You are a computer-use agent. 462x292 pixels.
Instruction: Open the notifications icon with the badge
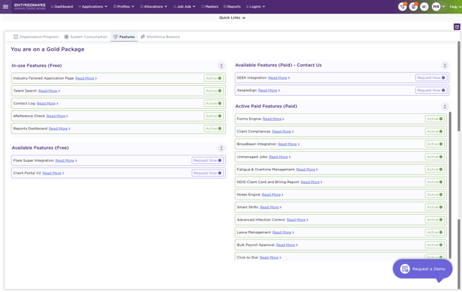tap(413, 6)
